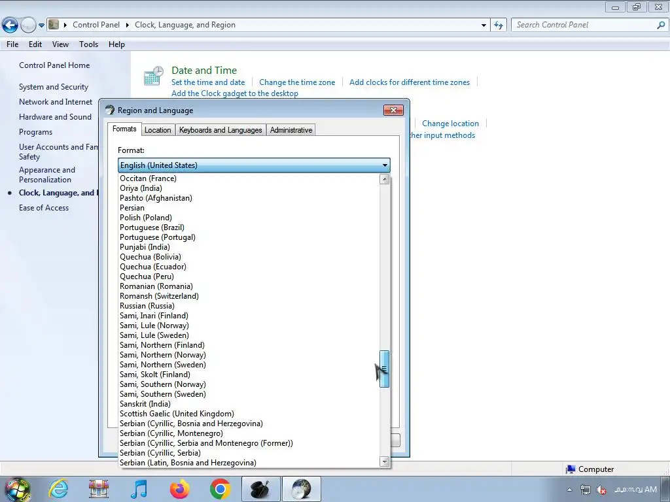Open the music note app on taskbar
This screenshot has height=502, width=670.
(x=139, y=489)
